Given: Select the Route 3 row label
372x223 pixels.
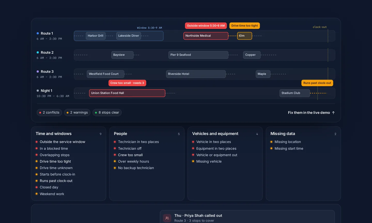Looking at the screenshot, I should (x=47, y=72).
